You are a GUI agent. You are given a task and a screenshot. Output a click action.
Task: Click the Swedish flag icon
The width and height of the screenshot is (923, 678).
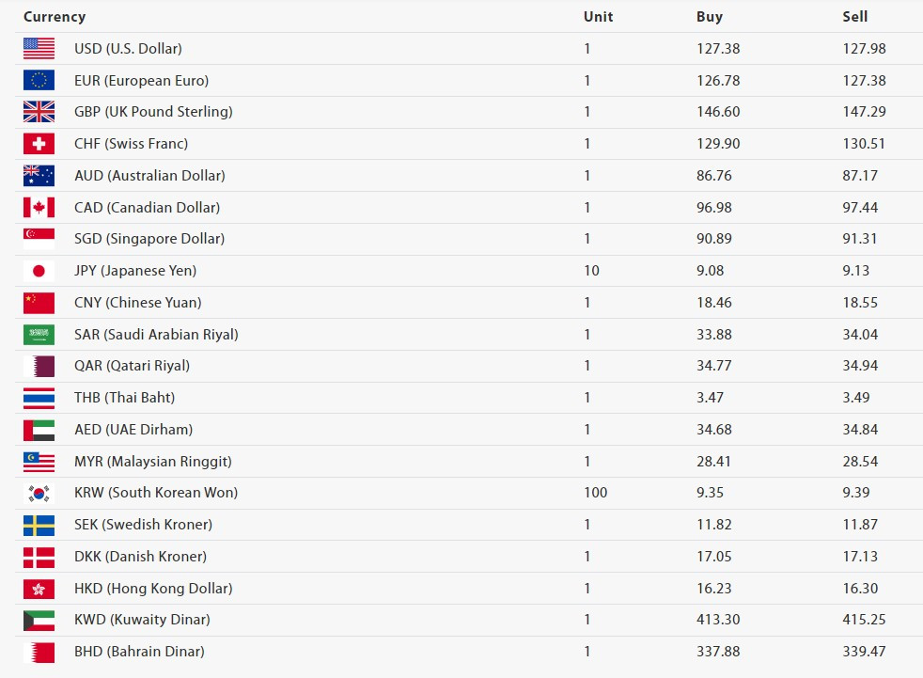click(39, 525)
